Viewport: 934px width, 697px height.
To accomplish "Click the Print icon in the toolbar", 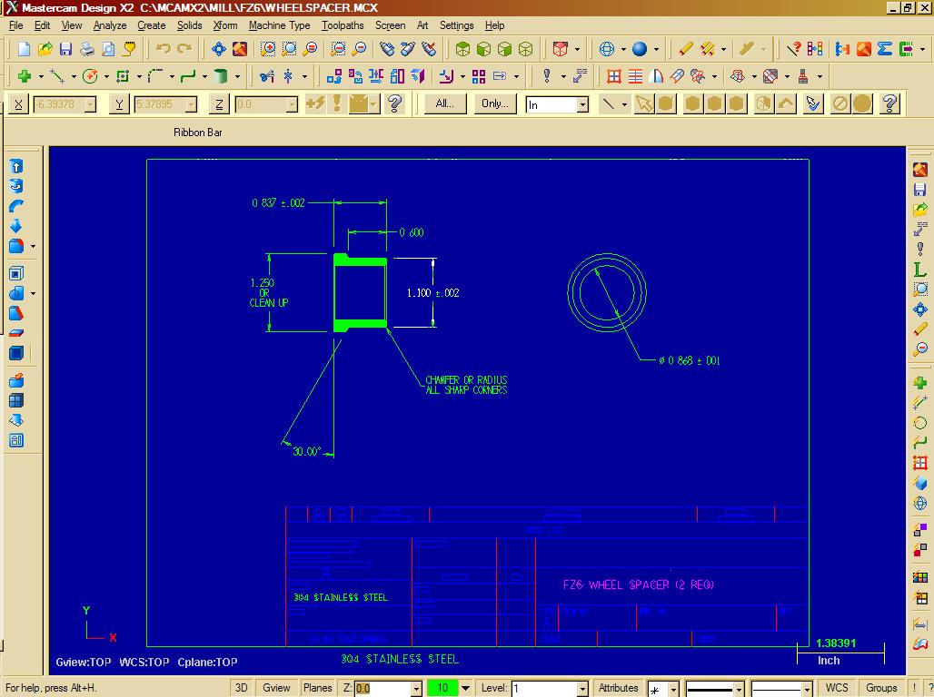I will click(x=87, y=49).
